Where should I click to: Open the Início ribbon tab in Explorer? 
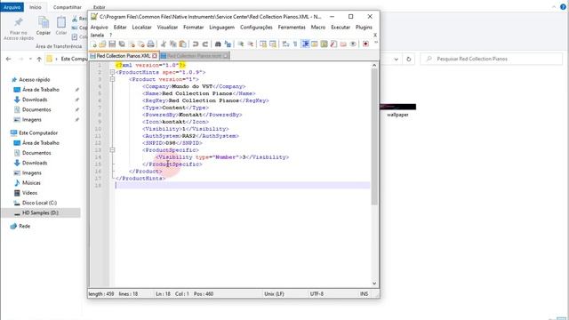pyautogui.click(x=36, y=7)
